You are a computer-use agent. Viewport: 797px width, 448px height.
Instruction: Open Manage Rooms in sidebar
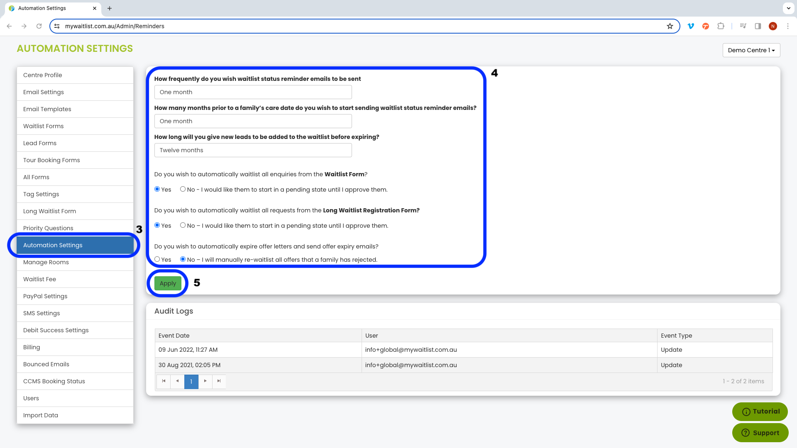[75, 262]
